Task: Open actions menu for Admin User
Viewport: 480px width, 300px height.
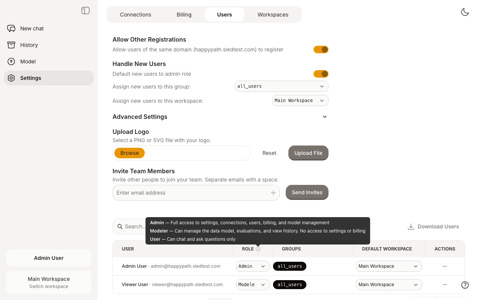Action: (x=444, y=266)
